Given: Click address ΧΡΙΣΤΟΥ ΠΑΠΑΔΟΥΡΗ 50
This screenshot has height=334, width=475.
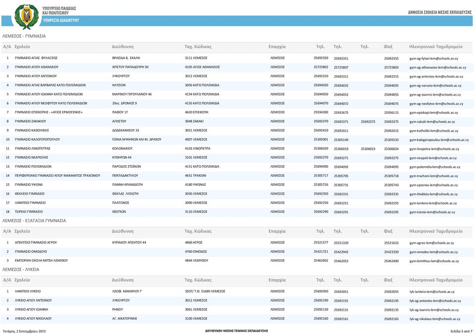Looking at the screenshot, I should (x=130, y=67).
